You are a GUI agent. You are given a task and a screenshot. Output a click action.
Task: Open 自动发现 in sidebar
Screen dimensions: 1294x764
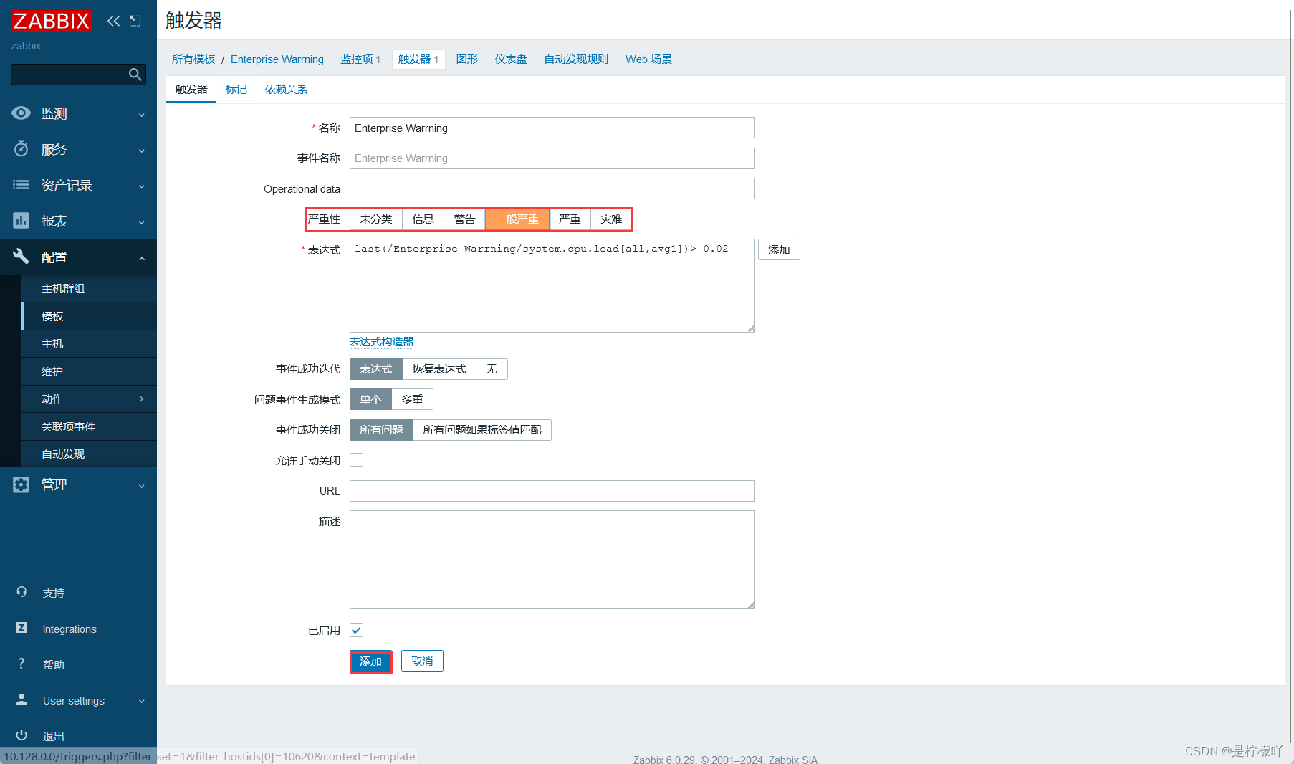(90, 454)
